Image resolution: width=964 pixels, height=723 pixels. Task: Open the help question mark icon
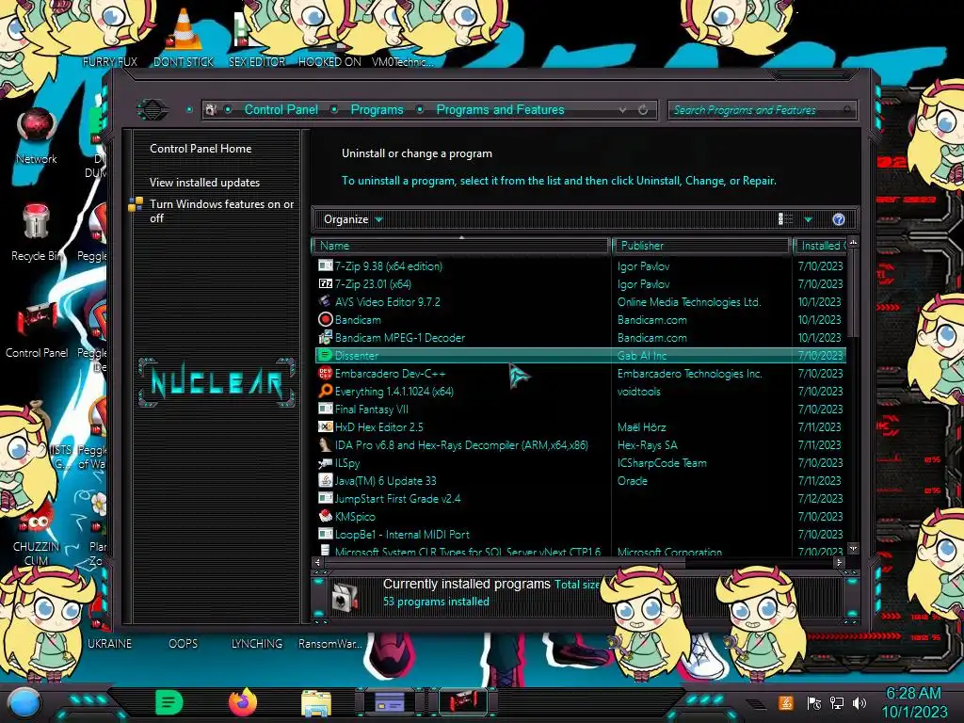tap(839, 219)
